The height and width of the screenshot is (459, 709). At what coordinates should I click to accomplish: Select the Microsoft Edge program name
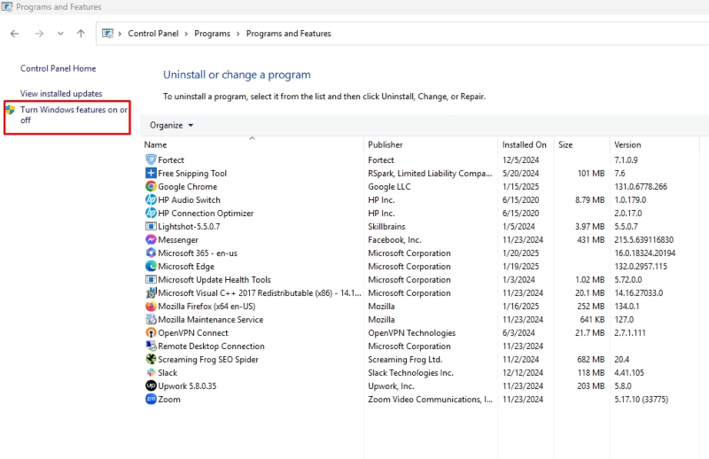click(x=186, y=267)
